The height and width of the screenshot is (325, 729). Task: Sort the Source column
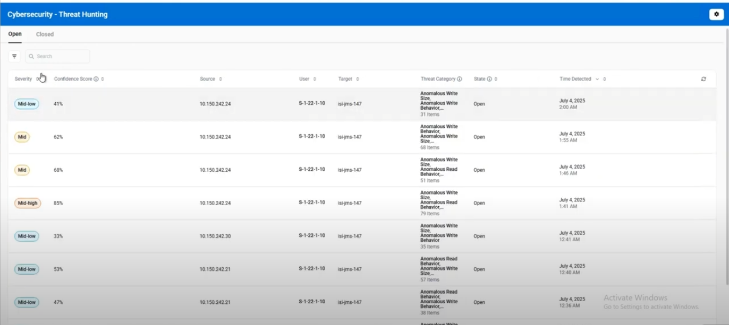[221, 79]
